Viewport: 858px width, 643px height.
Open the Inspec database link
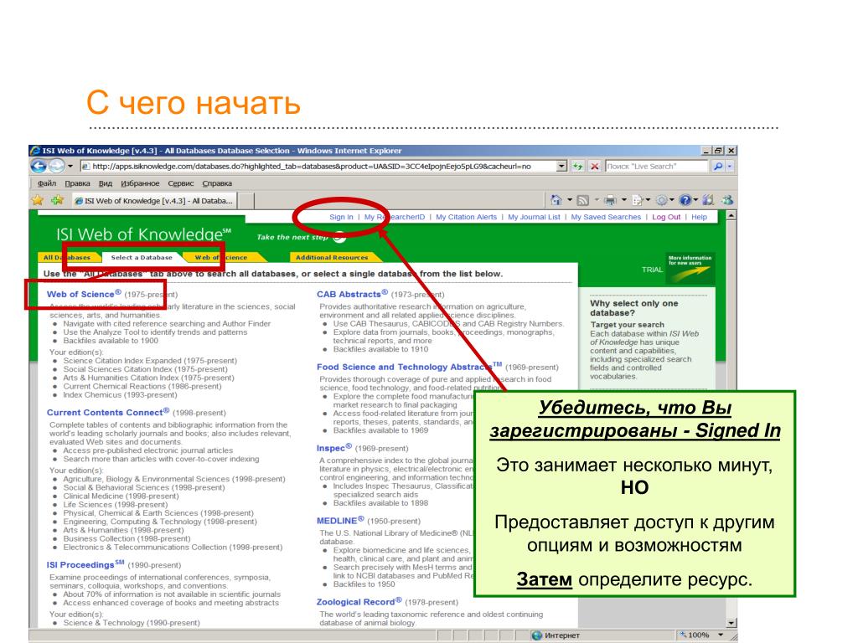[333, 448]
